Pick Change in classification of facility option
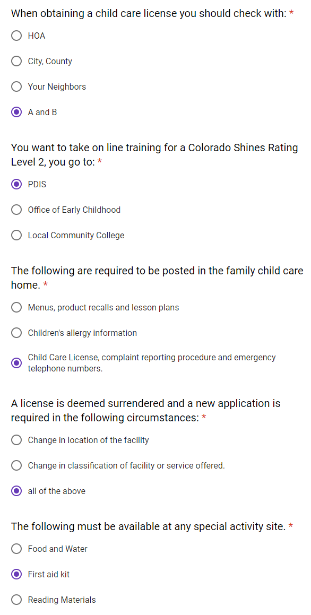311x615 pixels. [x=16, y=465]
